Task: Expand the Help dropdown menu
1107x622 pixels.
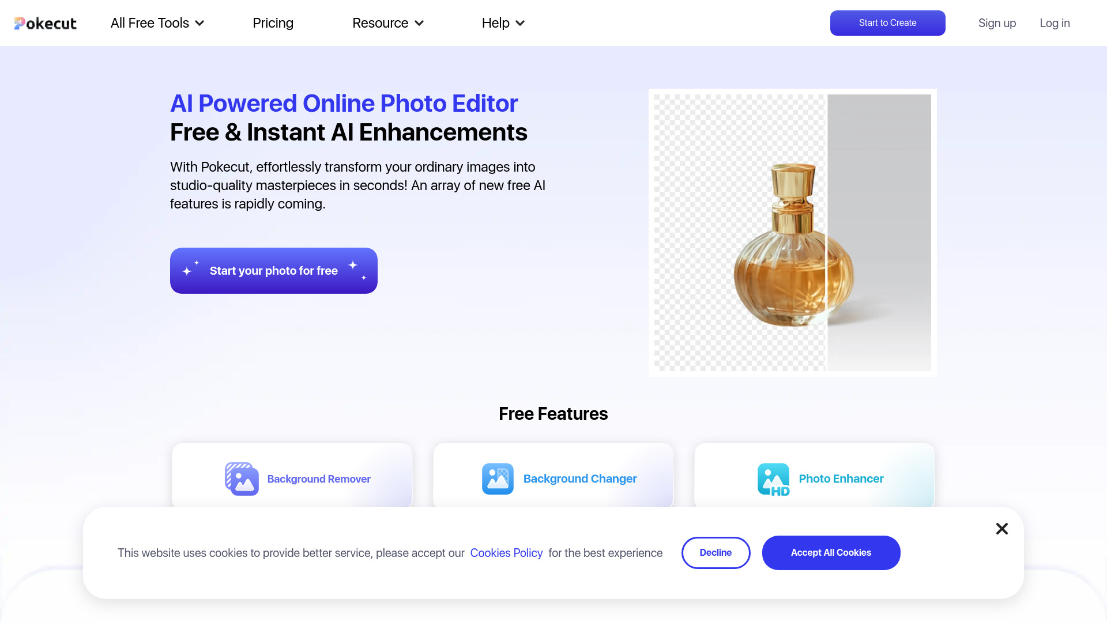Action: (x=503, y=23)
